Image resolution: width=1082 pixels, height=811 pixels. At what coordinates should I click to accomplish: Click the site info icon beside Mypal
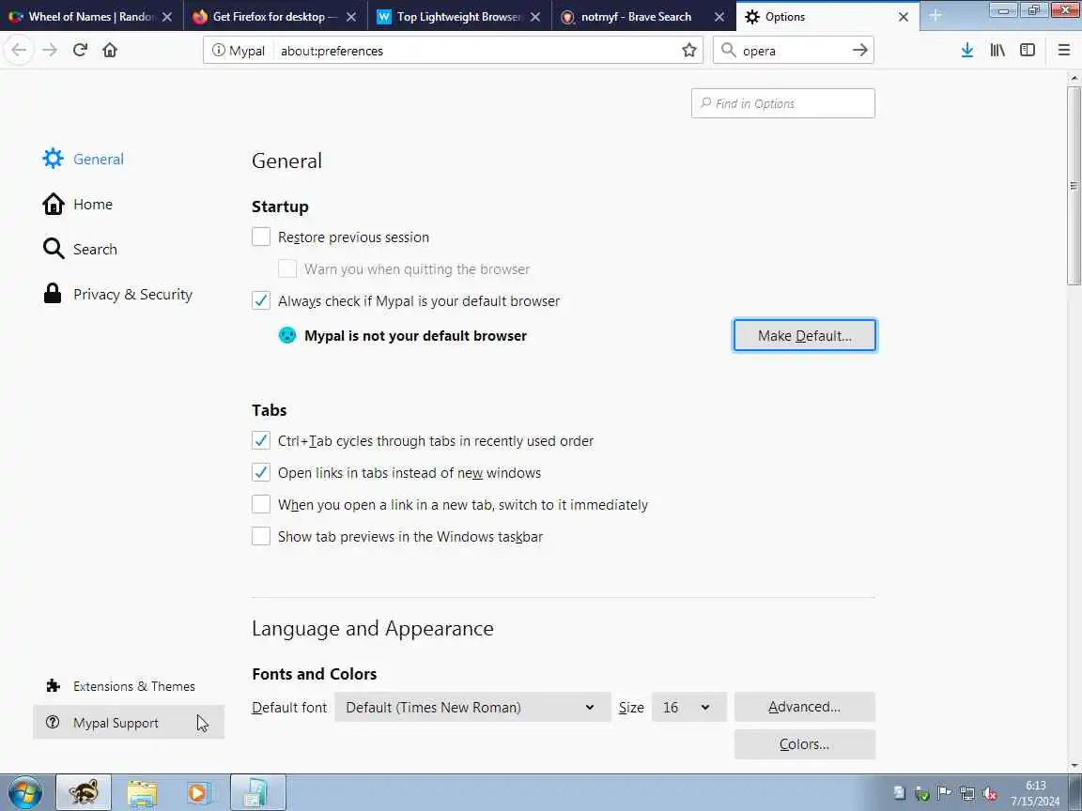[x=219, y=51]
